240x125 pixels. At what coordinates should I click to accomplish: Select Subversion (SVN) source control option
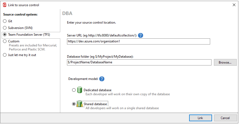tap(5, 28)
